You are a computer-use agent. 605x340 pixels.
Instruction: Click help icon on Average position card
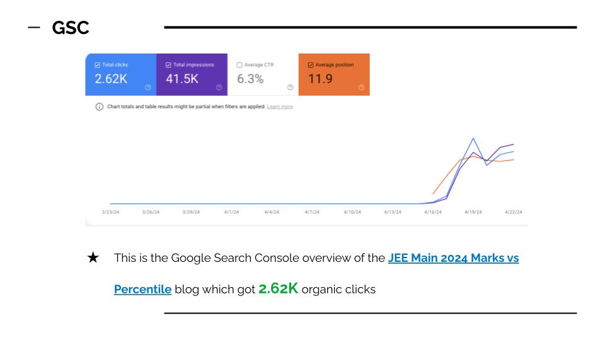coord(361,88)
